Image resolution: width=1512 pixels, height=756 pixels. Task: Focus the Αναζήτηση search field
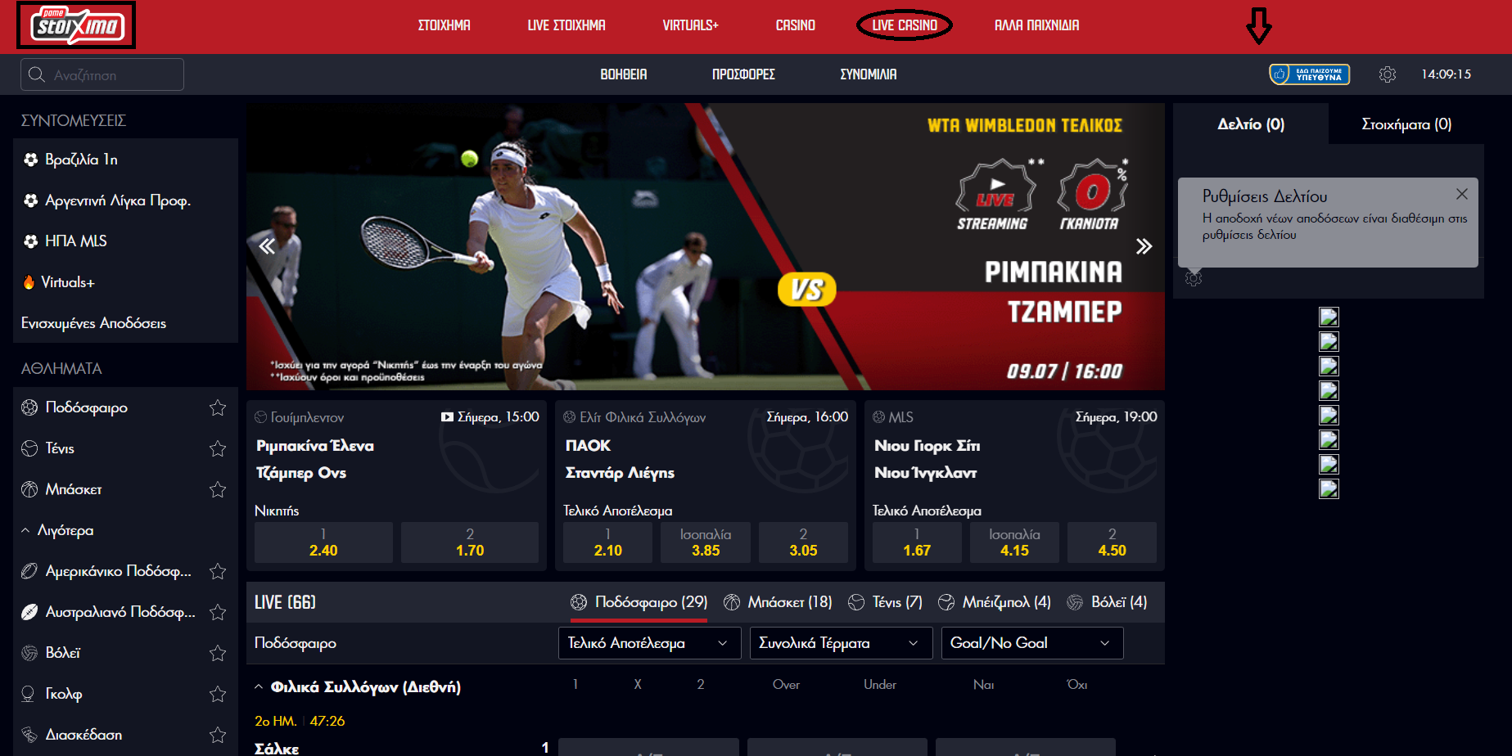(102, 75)
